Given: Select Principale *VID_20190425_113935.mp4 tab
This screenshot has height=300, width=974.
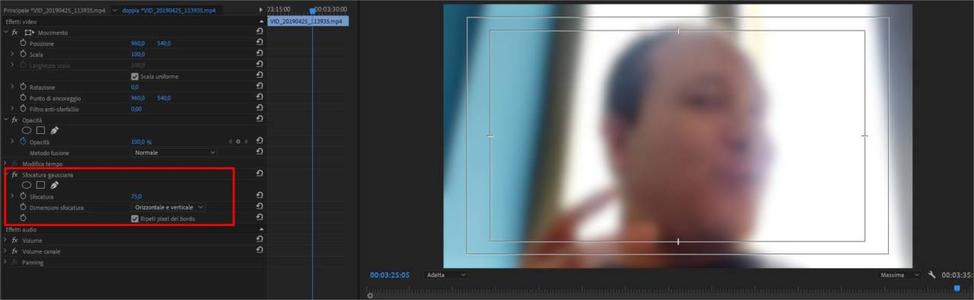Looking at the screenshot, I should tap(54, 11).
